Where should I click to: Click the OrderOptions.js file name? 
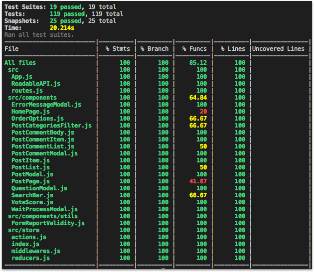coord(37,119)
